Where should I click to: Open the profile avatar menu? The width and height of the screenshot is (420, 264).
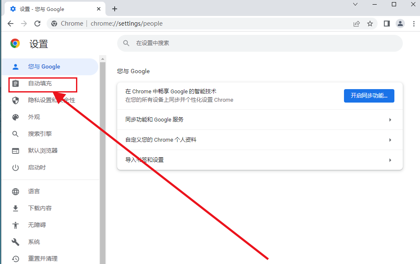[400, 24]
